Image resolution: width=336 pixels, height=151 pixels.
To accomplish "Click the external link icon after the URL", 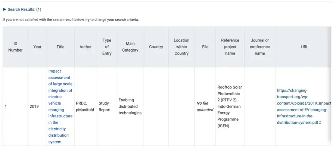I will point(320,123).
